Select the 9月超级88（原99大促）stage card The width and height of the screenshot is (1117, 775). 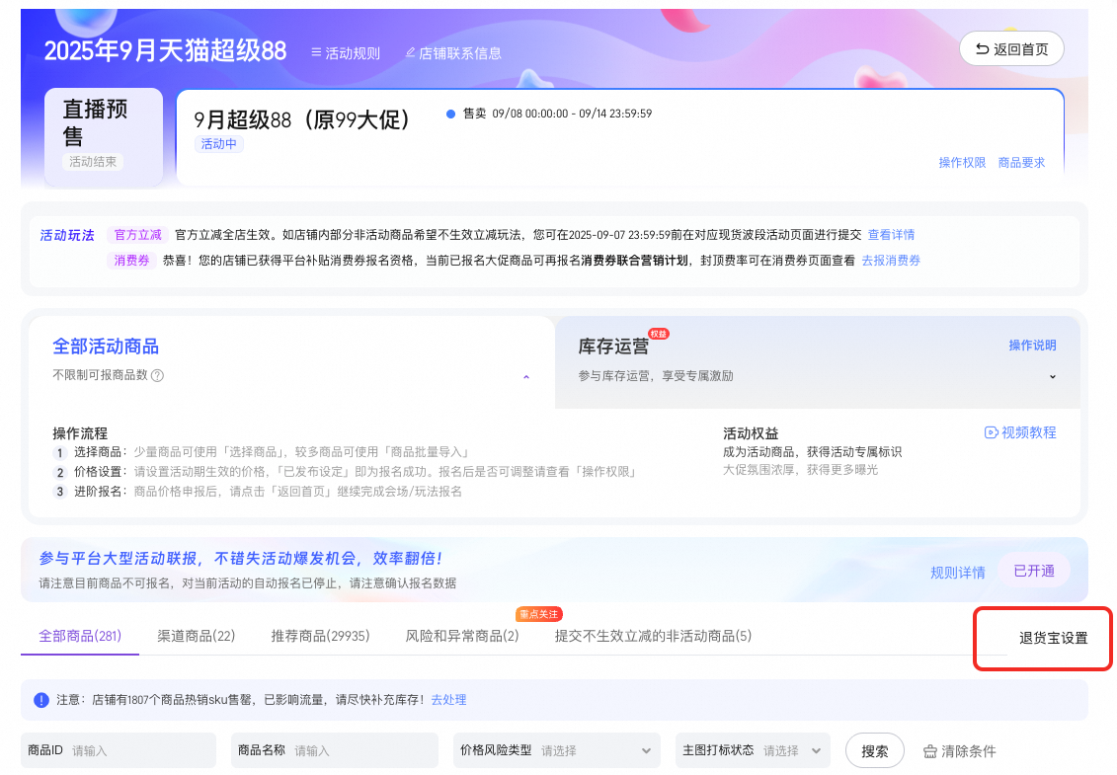coord(620,137)
